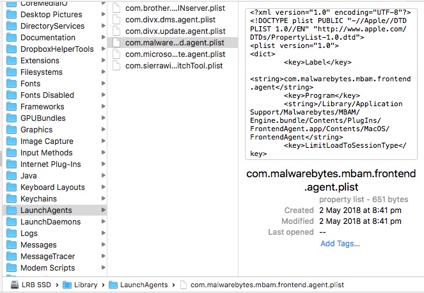Viewport: 424px width, 293px height.
Task: Click the Extensions folder icon
Action: click(12, 61)
